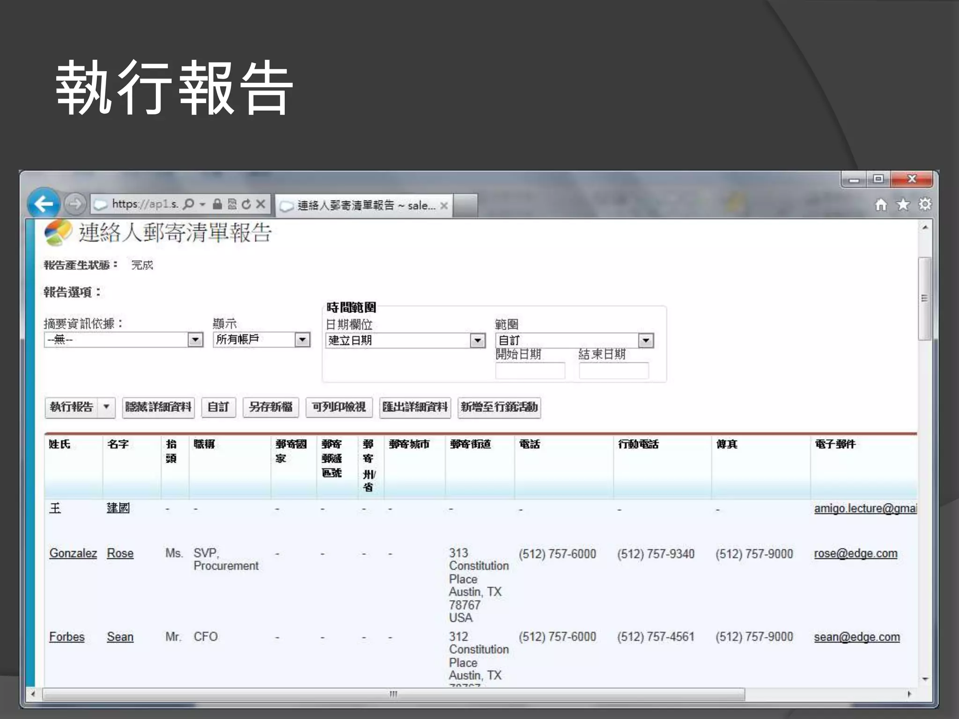Click email link amigo.lecture@gmail
Image resolution: width=959 pixels, height=719 pixels.
tap(865, 508)
